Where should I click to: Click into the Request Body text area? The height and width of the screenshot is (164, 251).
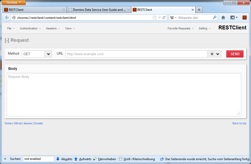coord(123,94)
